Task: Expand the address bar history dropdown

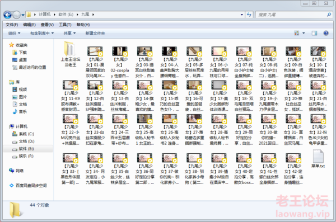Action: tap(242, 15)
